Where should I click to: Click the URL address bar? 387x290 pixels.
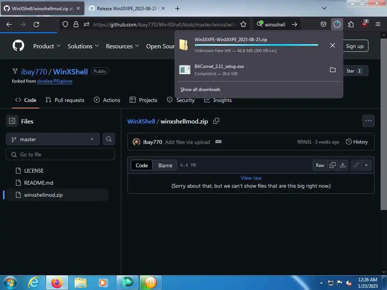tap(164, 25)
